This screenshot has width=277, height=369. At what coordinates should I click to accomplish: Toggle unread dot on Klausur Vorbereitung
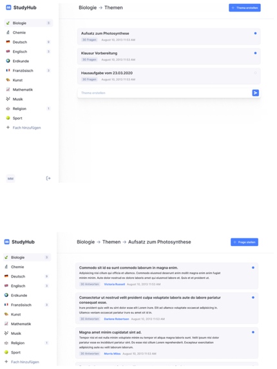[255, 53]
